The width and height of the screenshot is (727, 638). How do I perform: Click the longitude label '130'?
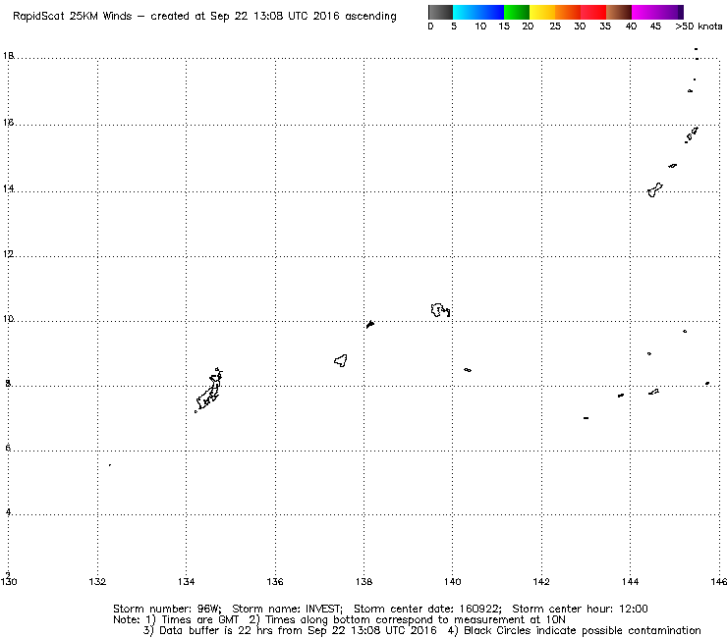pyautogui.click(x=8, y=581)
